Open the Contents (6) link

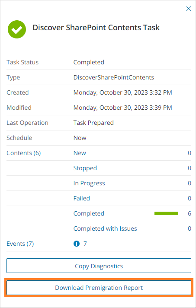[x=24, y=153]
